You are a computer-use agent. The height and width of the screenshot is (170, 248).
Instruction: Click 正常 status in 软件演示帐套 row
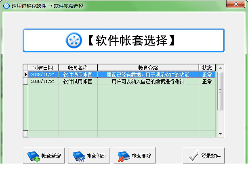(x=207, y=75)
